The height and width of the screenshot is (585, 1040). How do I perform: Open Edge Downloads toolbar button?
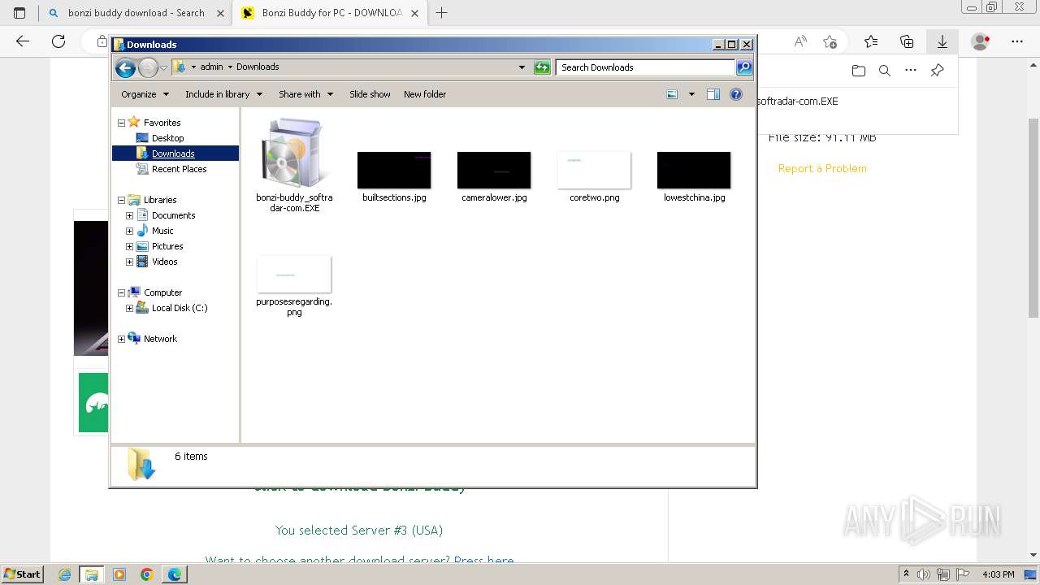[942, 41]
